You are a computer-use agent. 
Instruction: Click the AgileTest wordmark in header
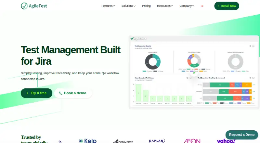point(38,6)
